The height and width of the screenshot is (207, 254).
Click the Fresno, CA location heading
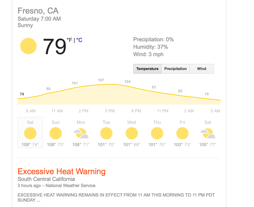pos(38,11)
